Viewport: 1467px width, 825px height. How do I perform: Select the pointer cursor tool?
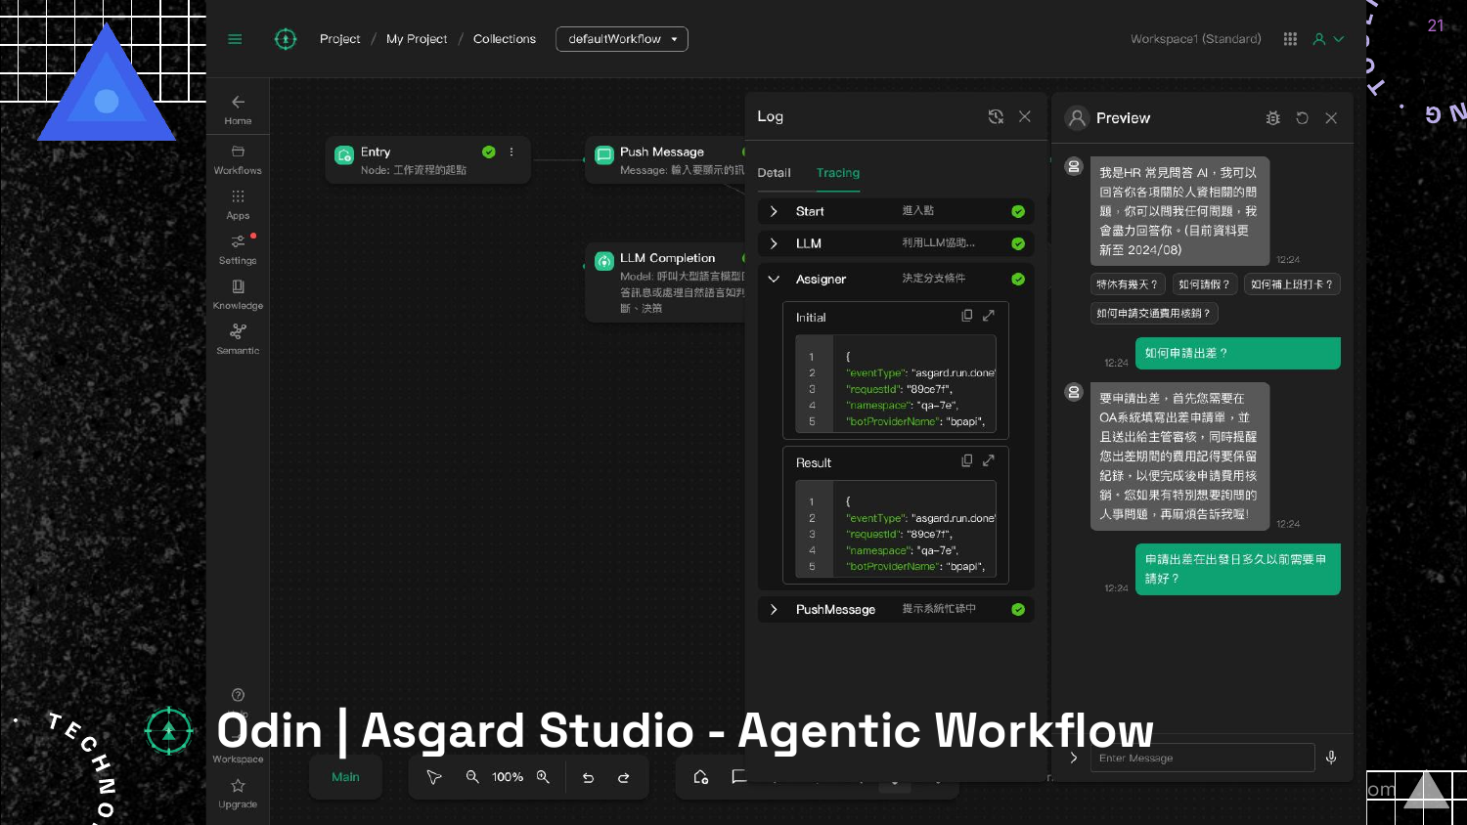(x=434, y=777)
